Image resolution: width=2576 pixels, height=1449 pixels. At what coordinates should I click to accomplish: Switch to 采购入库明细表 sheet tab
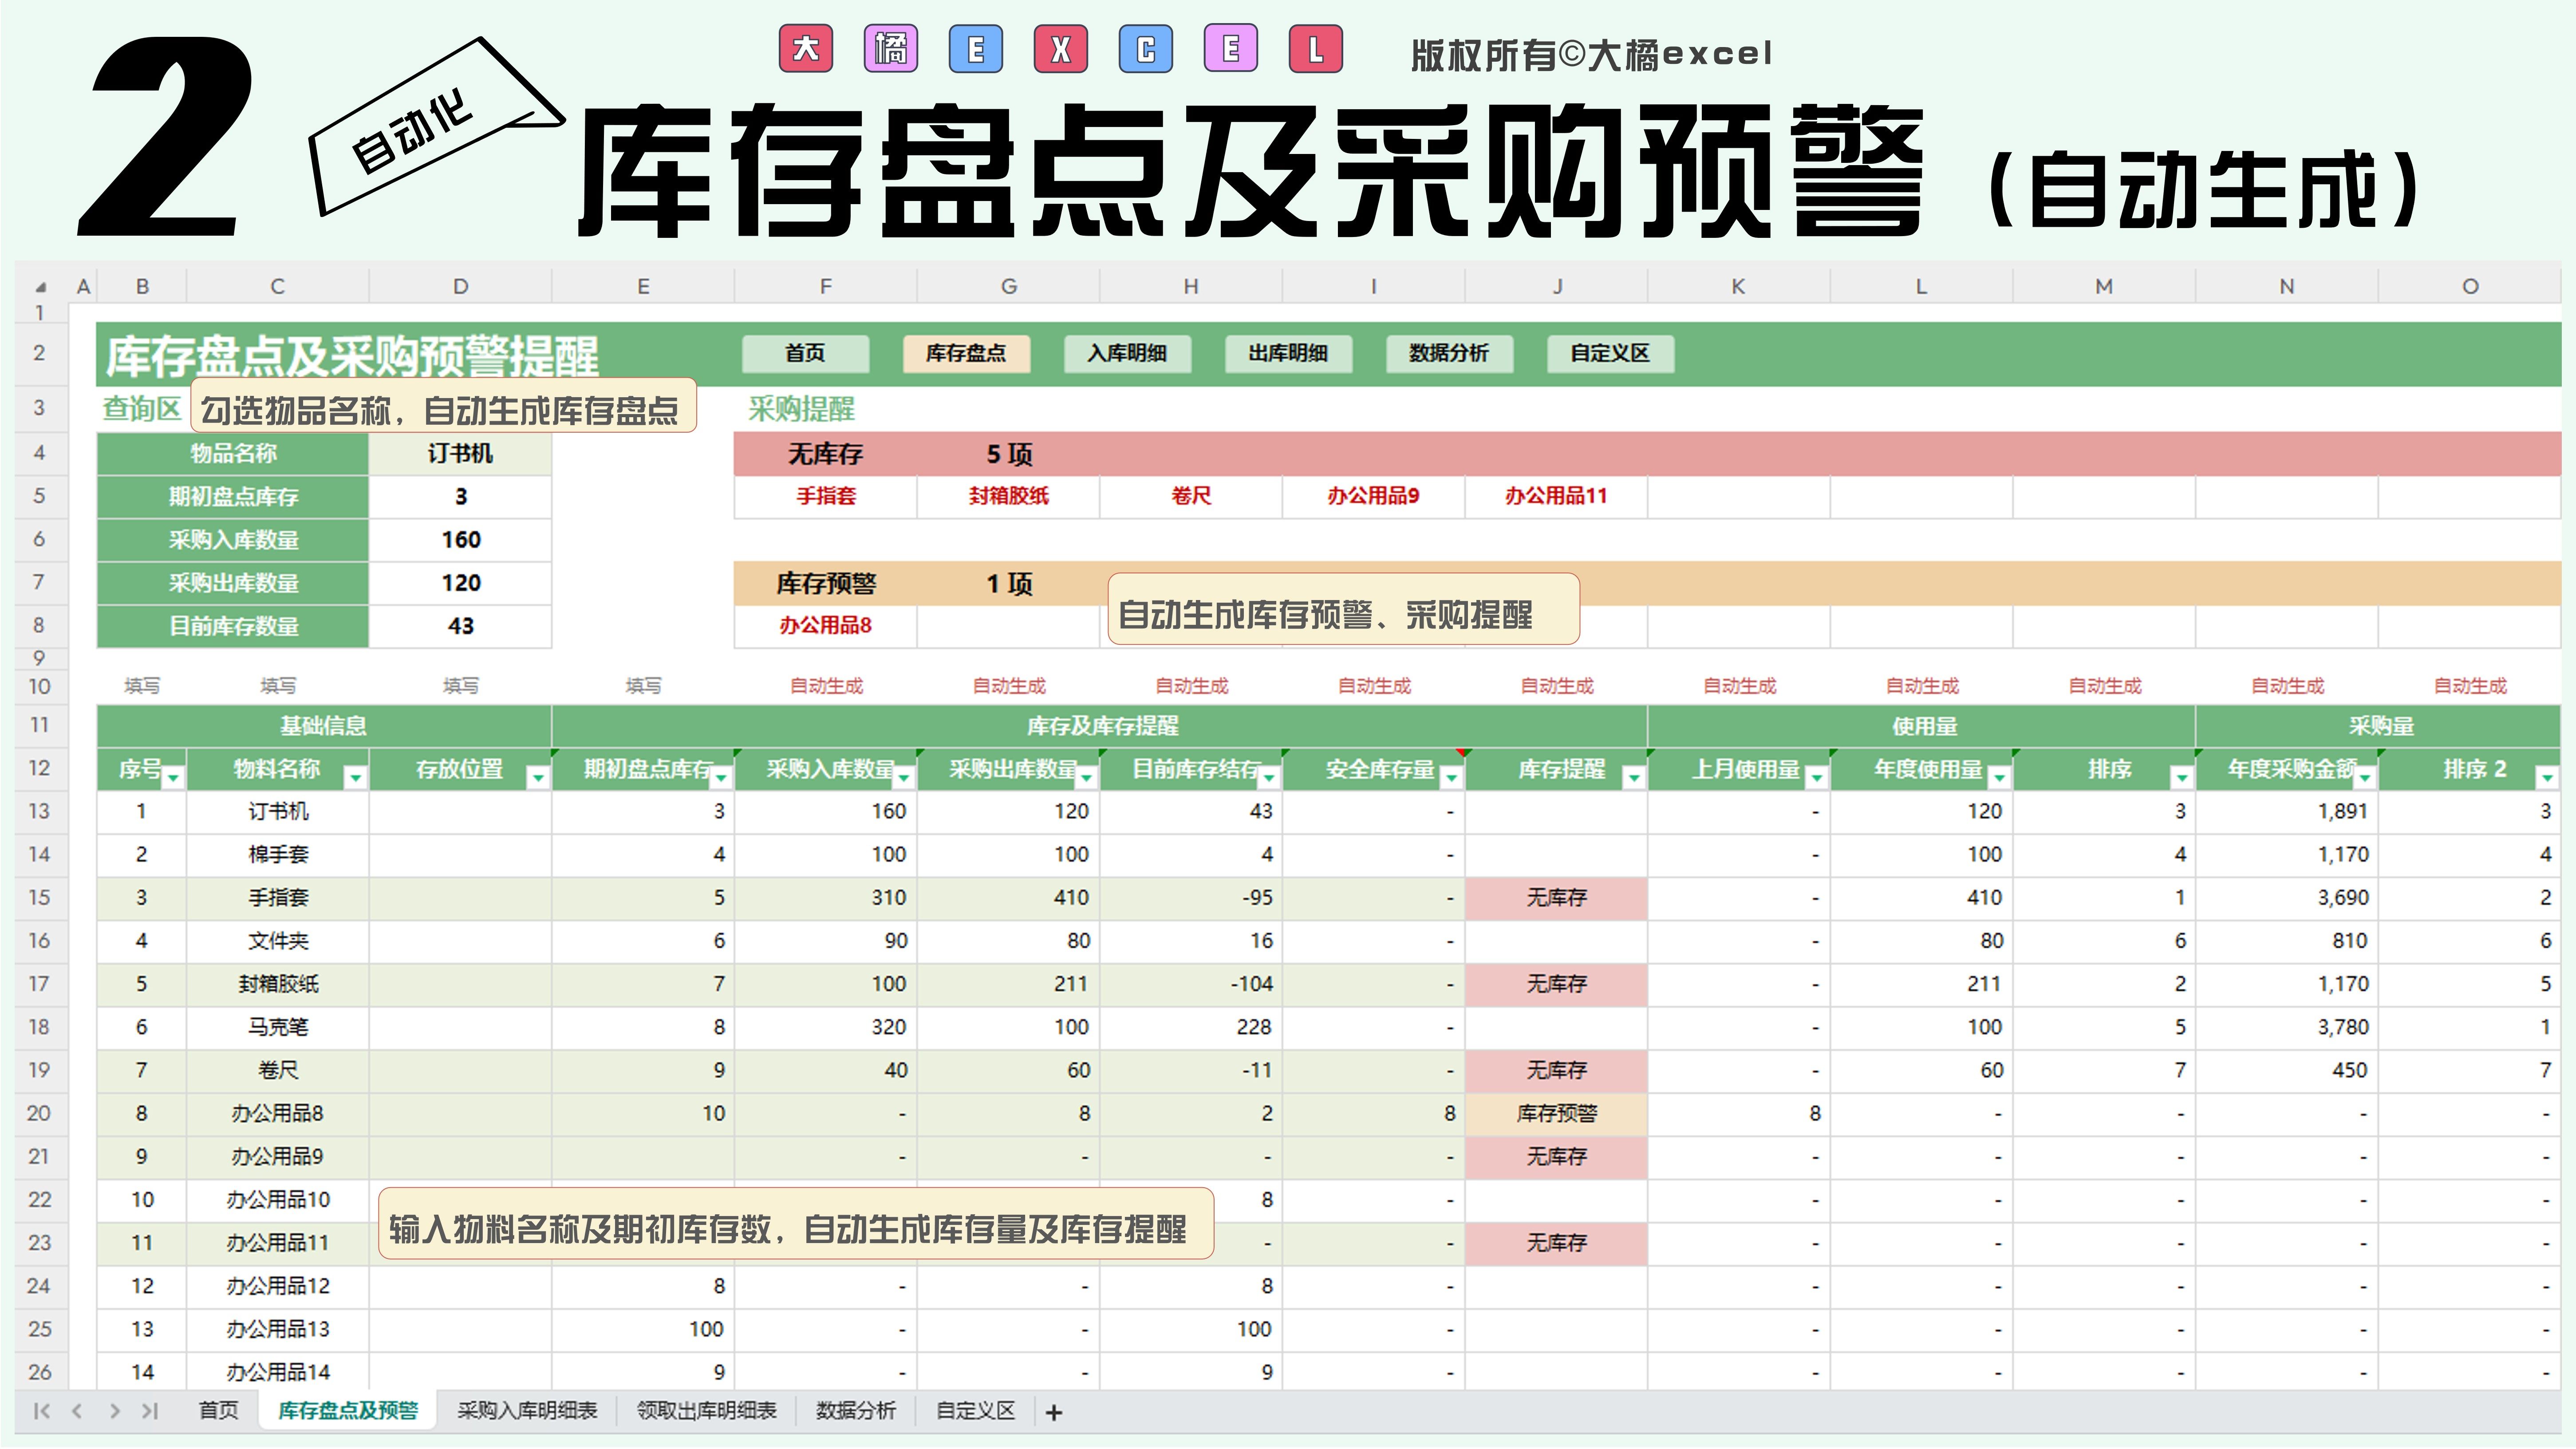(527, 1411)
